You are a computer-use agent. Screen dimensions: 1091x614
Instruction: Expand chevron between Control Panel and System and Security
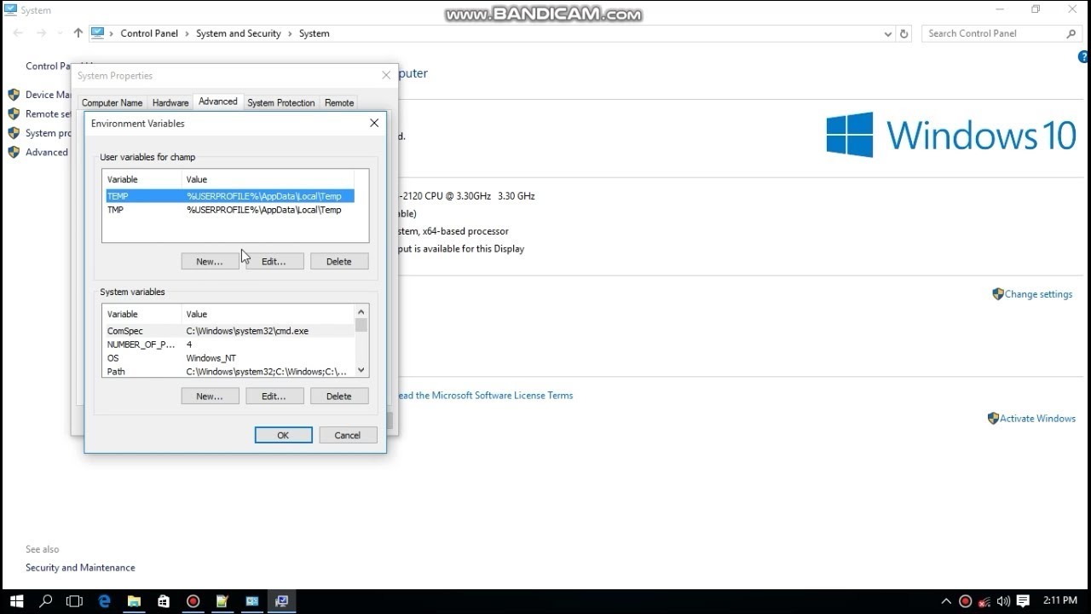pyautogui.click(x=187, y=33)
